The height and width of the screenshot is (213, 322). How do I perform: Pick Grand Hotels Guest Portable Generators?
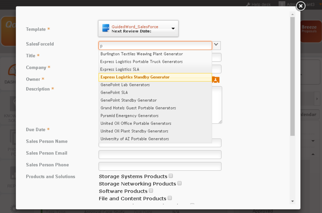[x=155, y=108]
